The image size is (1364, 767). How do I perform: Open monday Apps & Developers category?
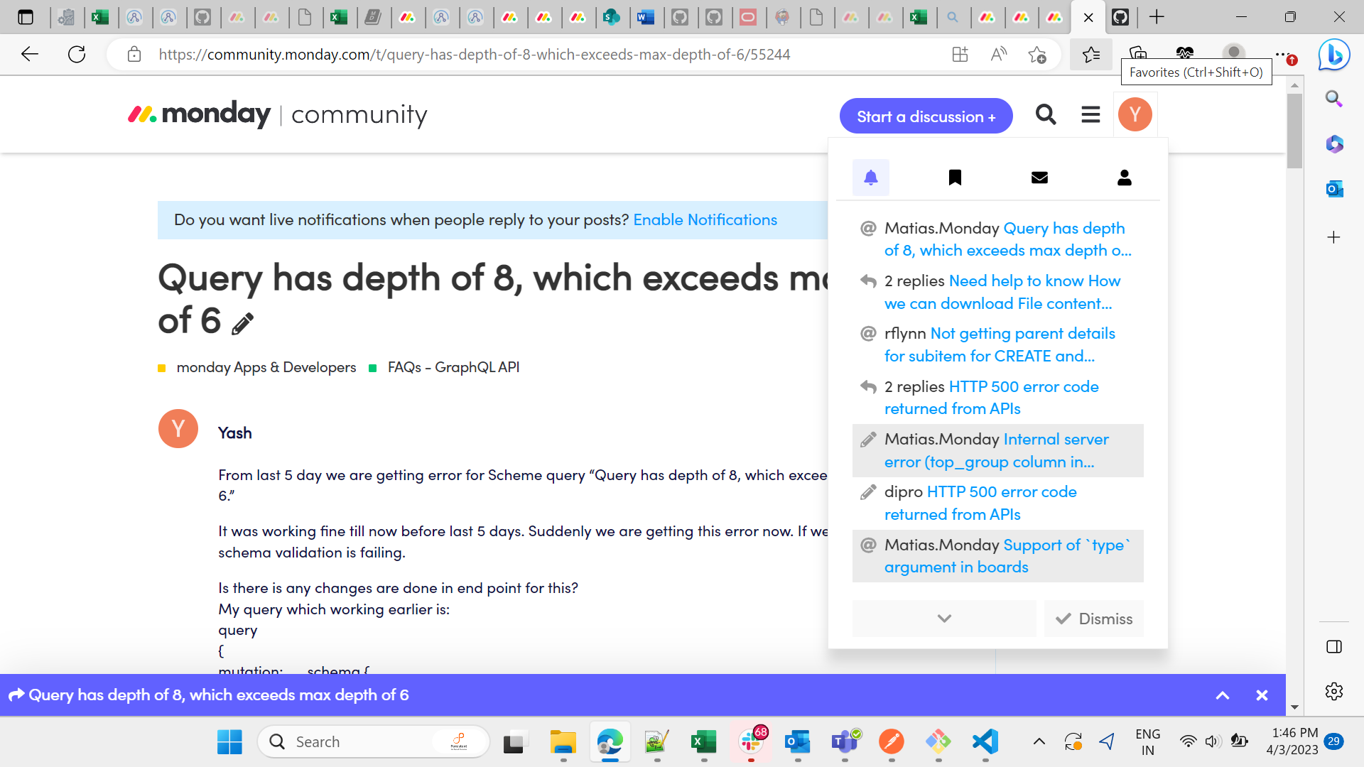(266, 367)
